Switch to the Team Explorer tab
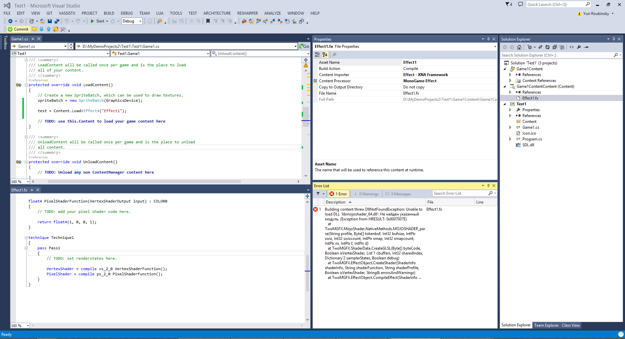Viewport: 625px width, 339px height. click(546, 325)
